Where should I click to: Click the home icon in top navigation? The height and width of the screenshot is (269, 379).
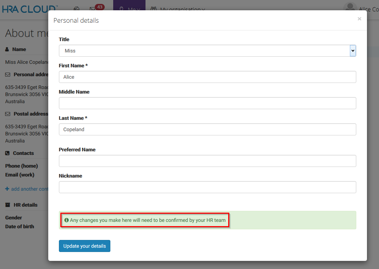coord(77,9)
